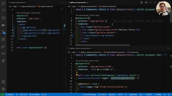The image size is (172, 96).
Task: Click code lens 'You, an hour ago | 1 author'
Action: [x=87, y=61]
